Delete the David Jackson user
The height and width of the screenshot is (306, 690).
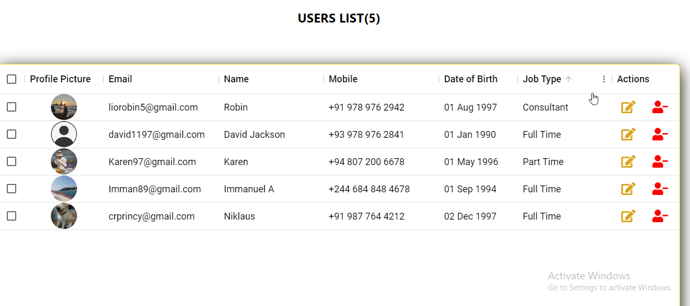click(660, 134)
